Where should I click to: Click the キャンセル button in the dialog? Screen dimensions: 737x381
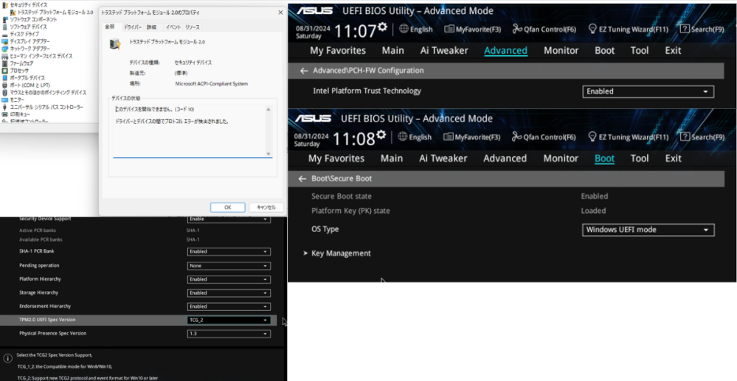point(266,207)
